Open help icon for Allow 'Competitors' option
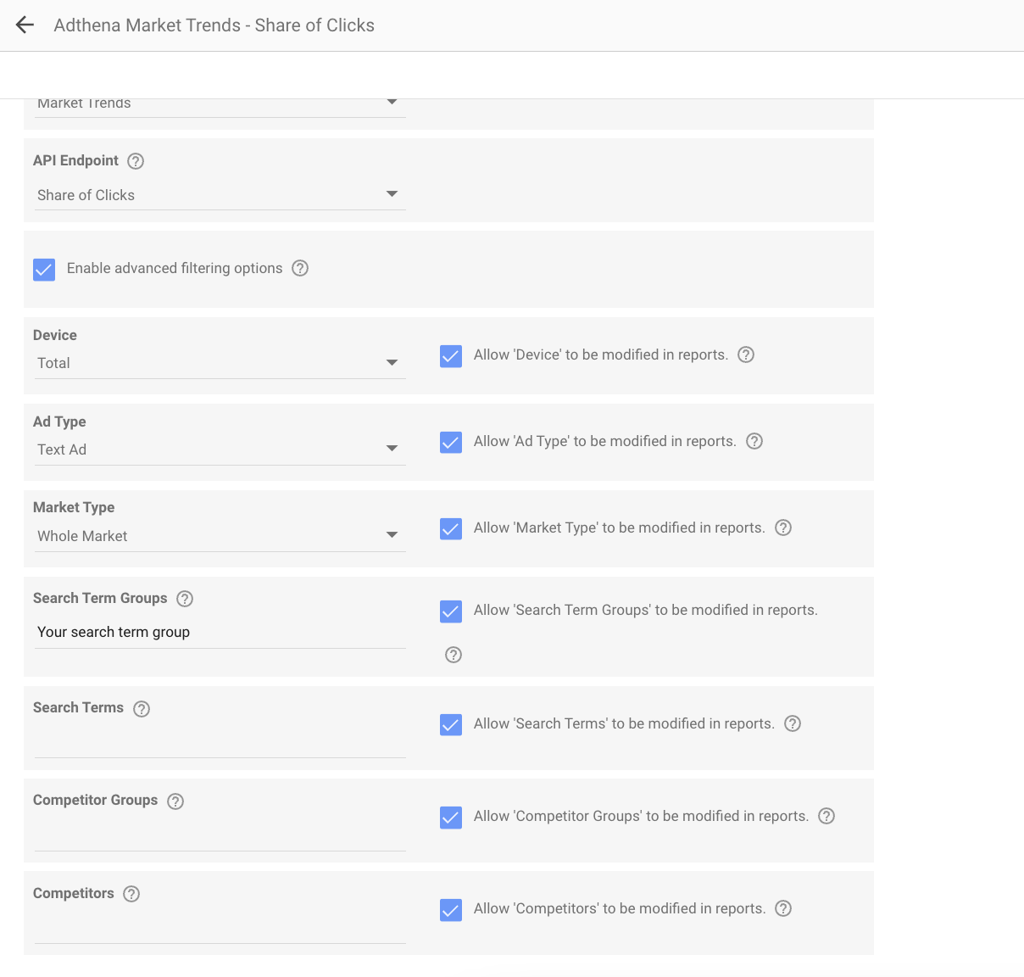 click(x=783, y=908)
